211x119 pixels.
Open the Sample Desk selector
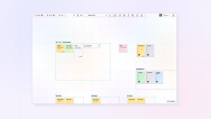[x=96, y=15]
